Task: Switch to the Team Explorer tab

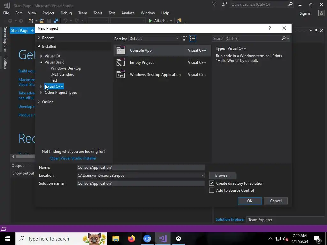Action: 260,219
